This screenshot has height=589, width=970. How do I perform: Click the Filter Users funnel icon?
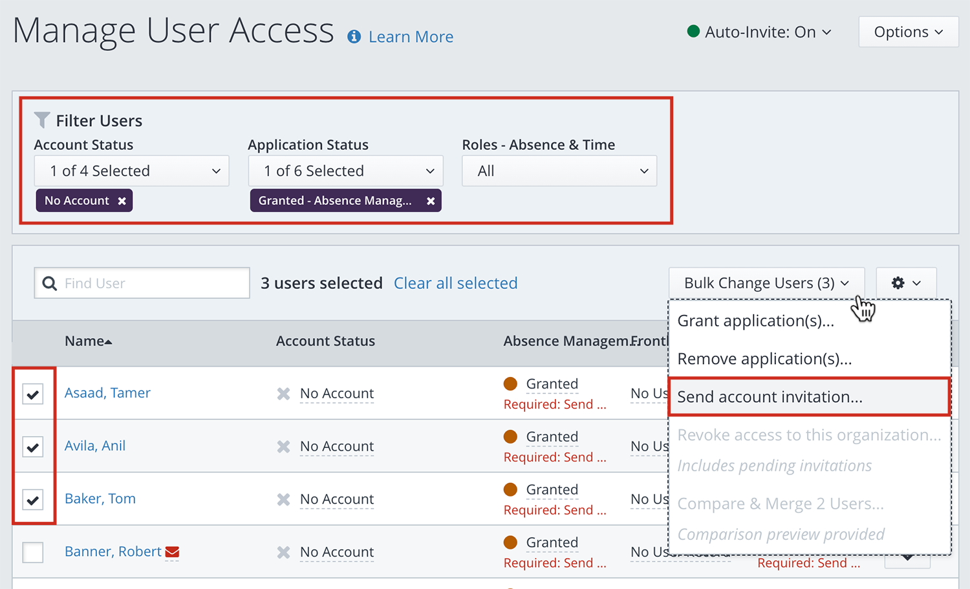tap(42, 120)
